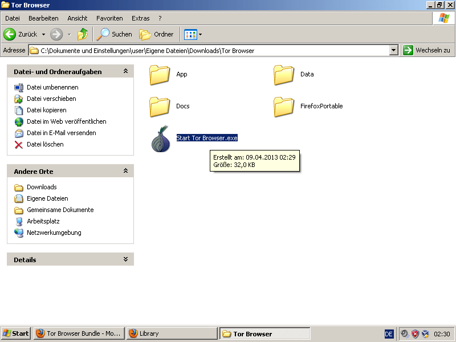Click the copy file icon
Image resolution: width=456 pixels, height=342 pixels.
pos(19,110)
